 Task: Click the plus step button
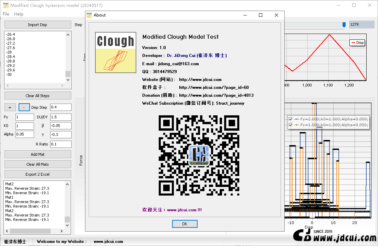(x=10, y=107)
